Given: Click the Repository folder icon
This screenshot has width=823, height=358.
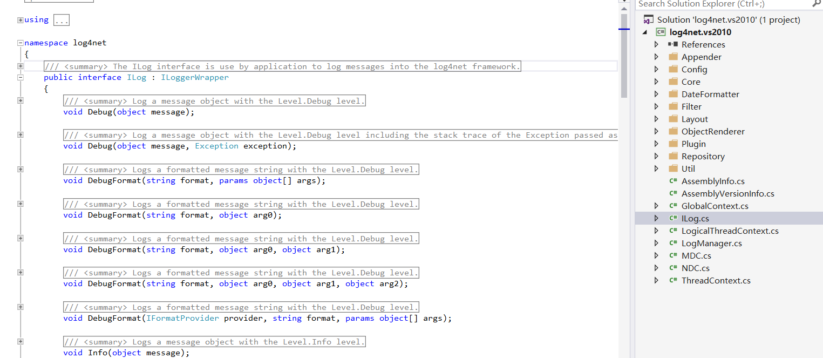Looking at the screenshot, I should click(673, 156).
